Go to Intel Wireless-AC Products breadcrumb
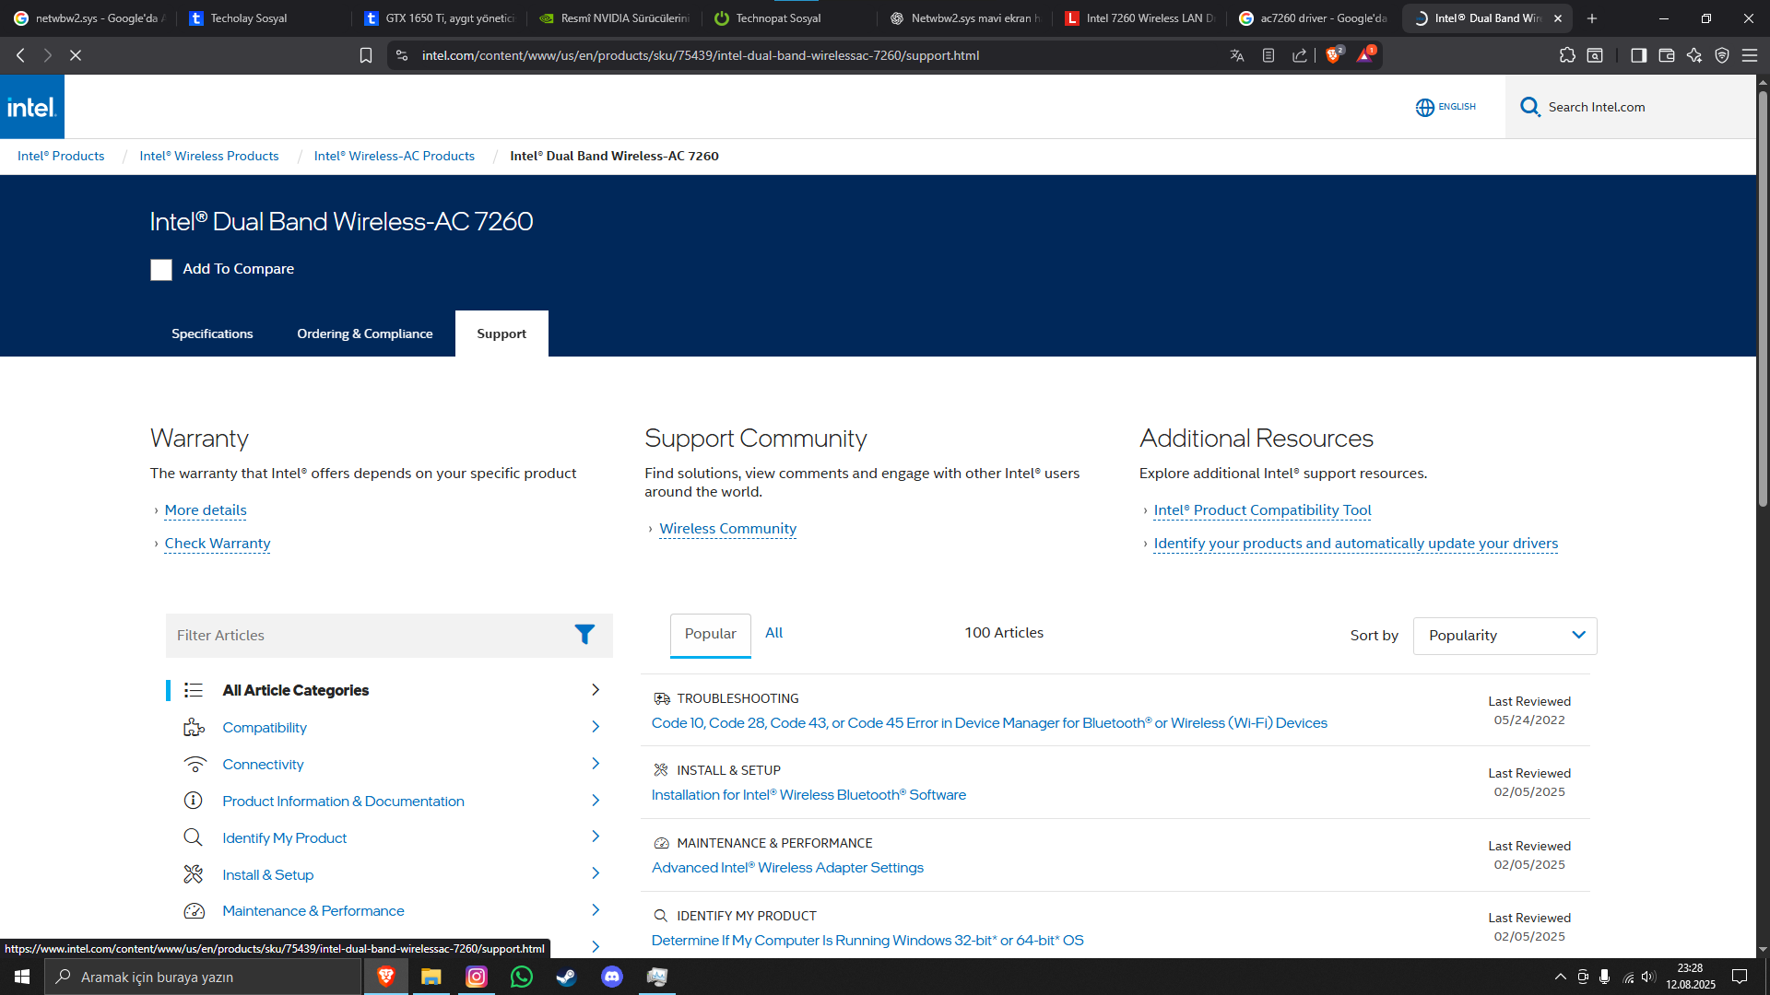 tap(395, 156)
